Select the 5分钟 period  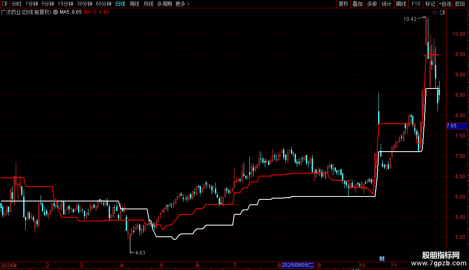(48, 4)
